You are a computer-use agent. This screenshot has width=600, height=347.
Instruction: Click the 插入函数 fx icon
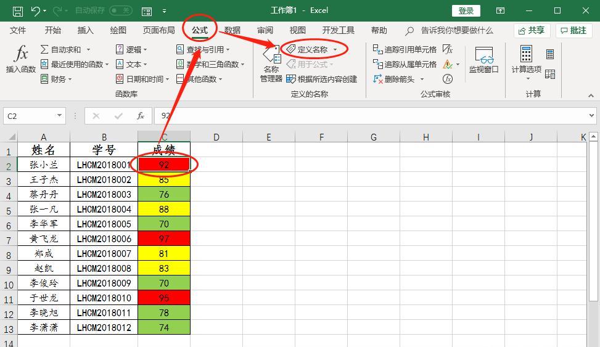click(x=21, y=54)
